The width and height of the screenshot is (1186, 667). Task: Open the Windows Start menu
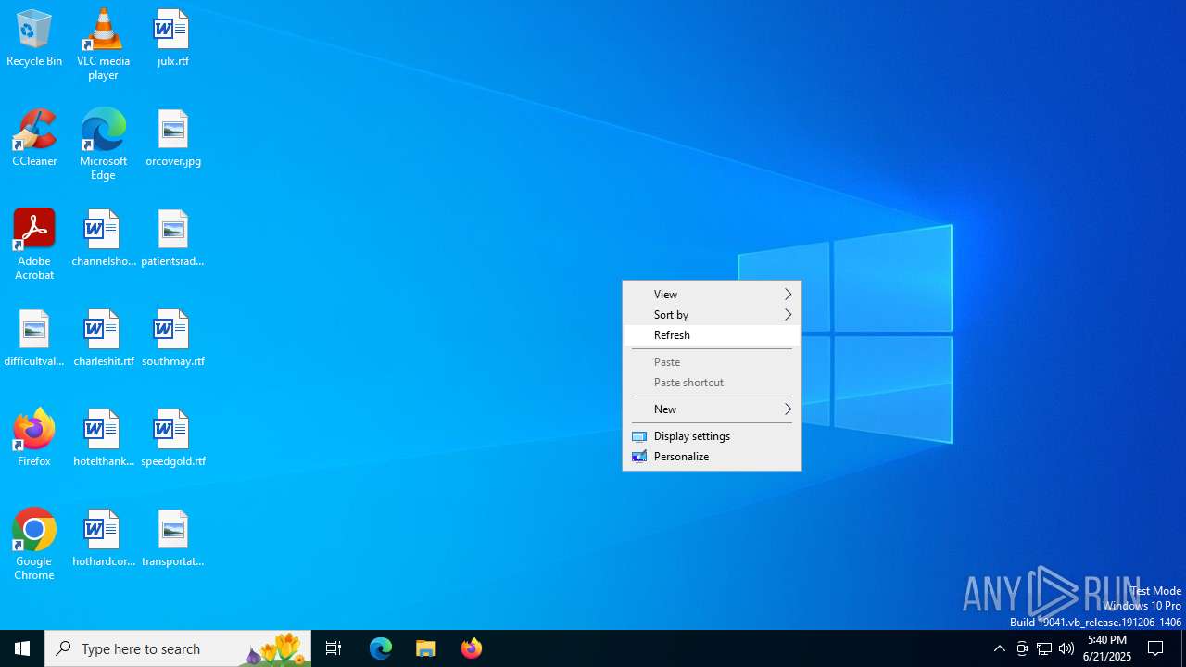(x=22, y=648)
